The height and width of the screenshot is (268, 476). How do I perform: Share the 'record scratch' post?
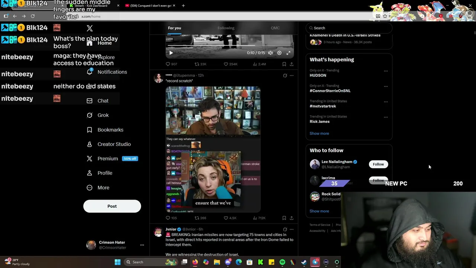point(292,218)
